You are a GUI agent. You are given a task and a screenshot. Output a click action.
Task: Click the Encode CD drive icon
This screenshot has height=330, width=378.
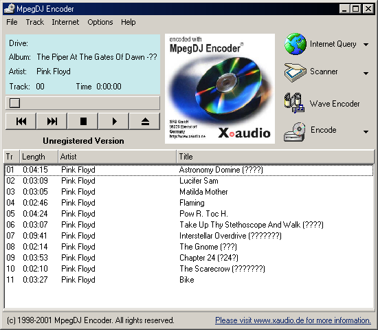point(295,131)
